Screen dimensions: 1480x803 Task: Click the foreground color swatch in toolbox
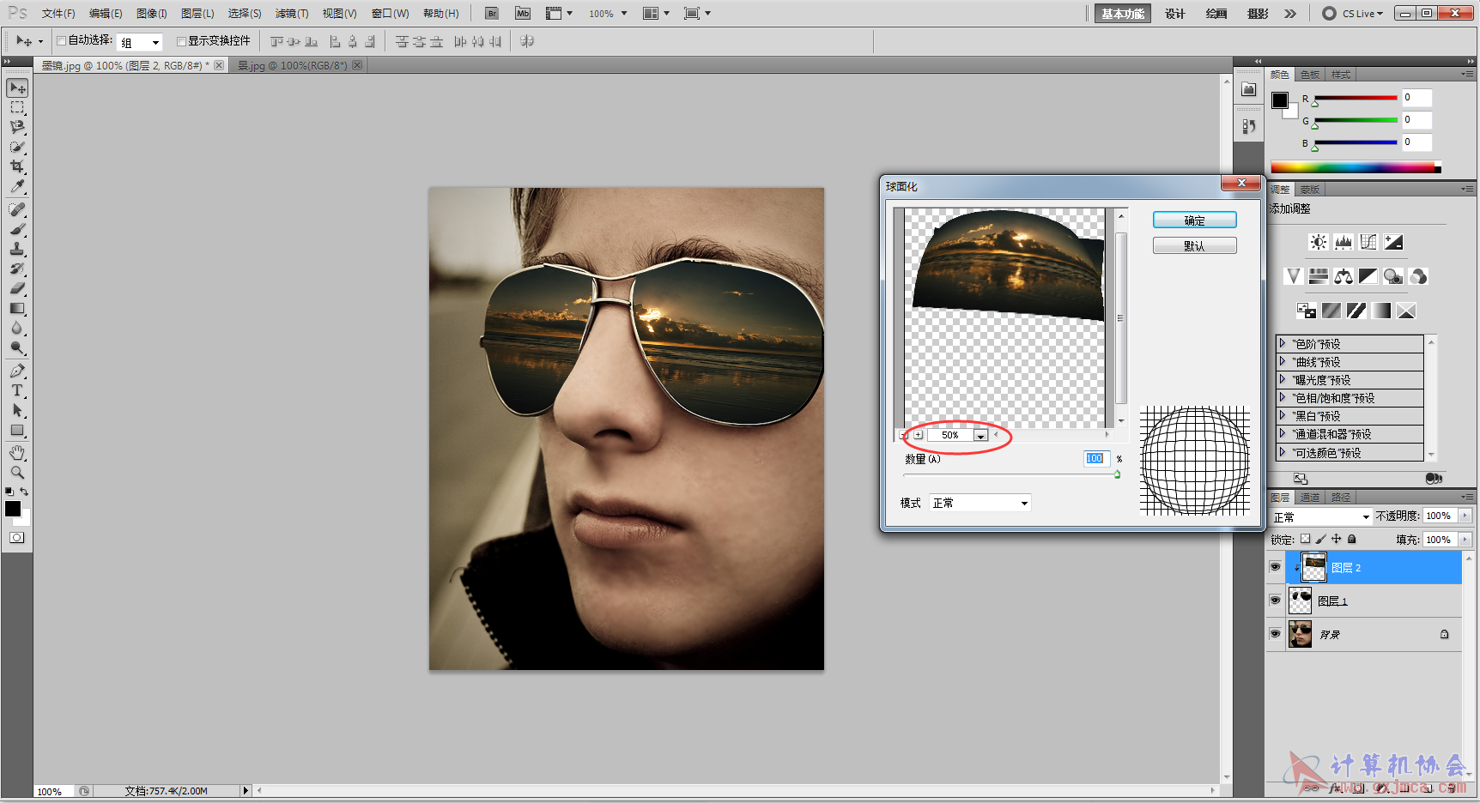13,509
